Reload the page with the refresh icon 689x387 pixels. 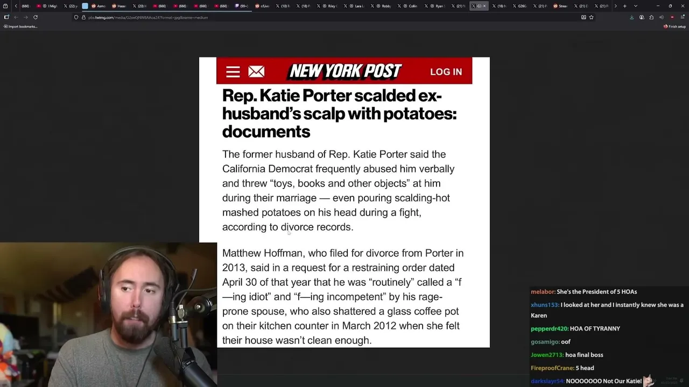coord(36,17)
